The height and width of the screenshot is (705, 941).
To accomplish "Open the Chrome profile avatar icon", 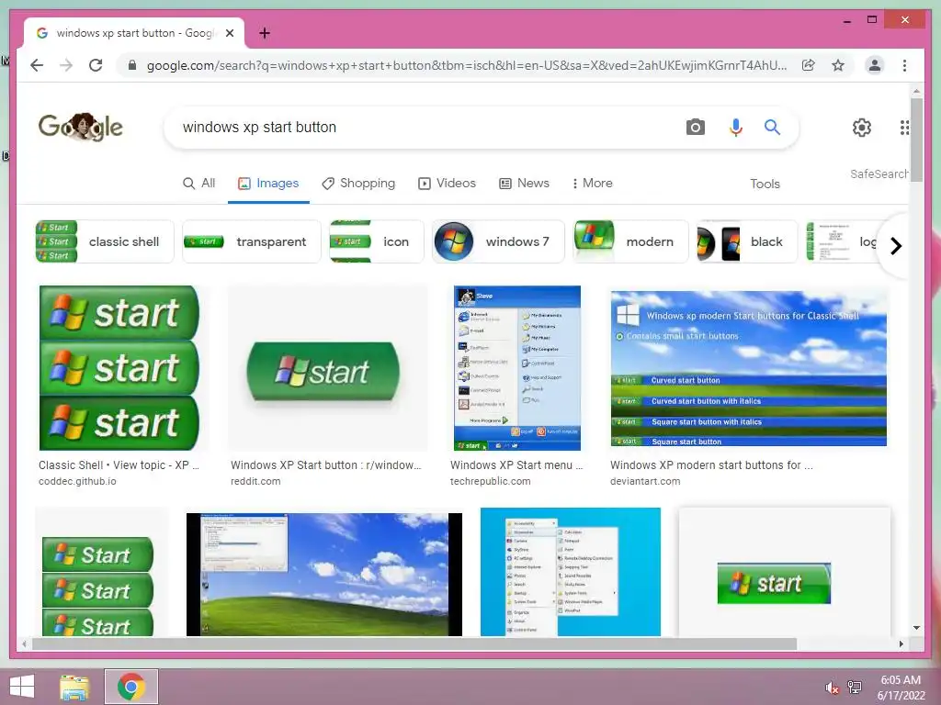I will (875, 65).
